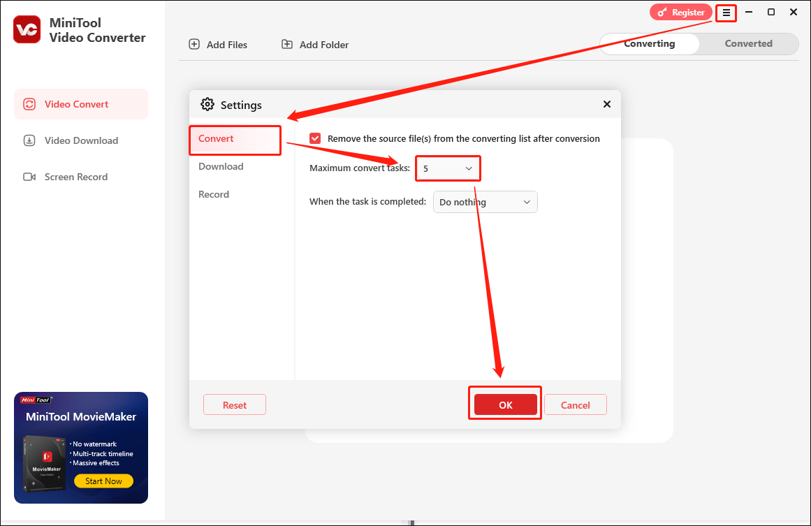The width and height of the screenshot is (811, 526).
Task: Open the hamburger menu icon
Action: [726, 13]
